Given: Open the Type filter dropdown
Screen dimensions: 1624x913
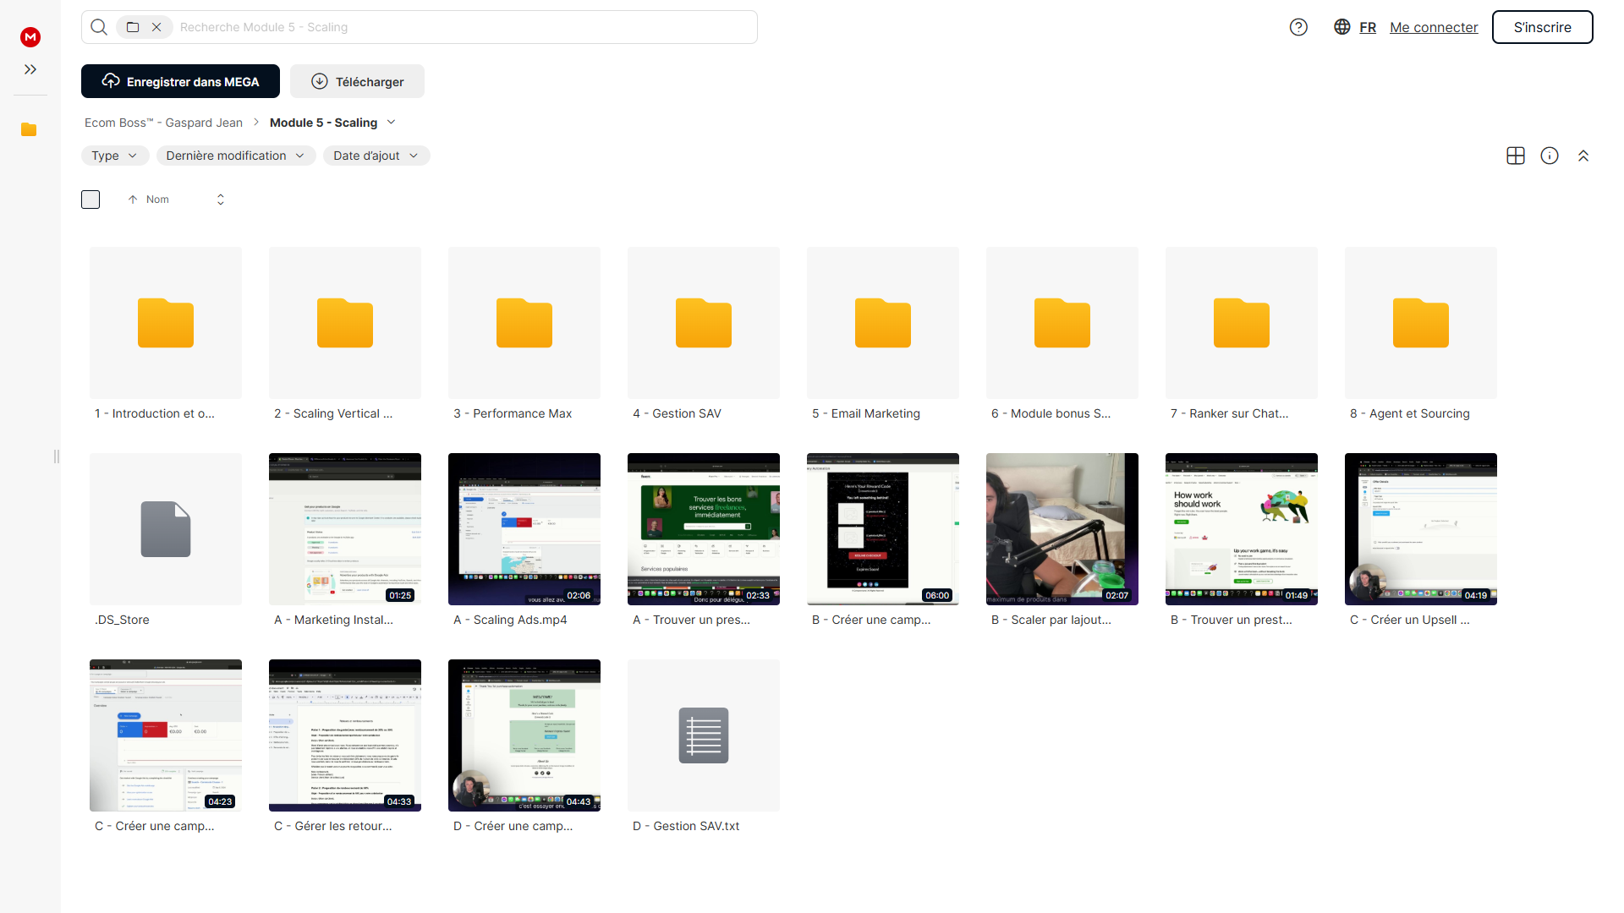Looking at the screenshot, I should 115,156.
